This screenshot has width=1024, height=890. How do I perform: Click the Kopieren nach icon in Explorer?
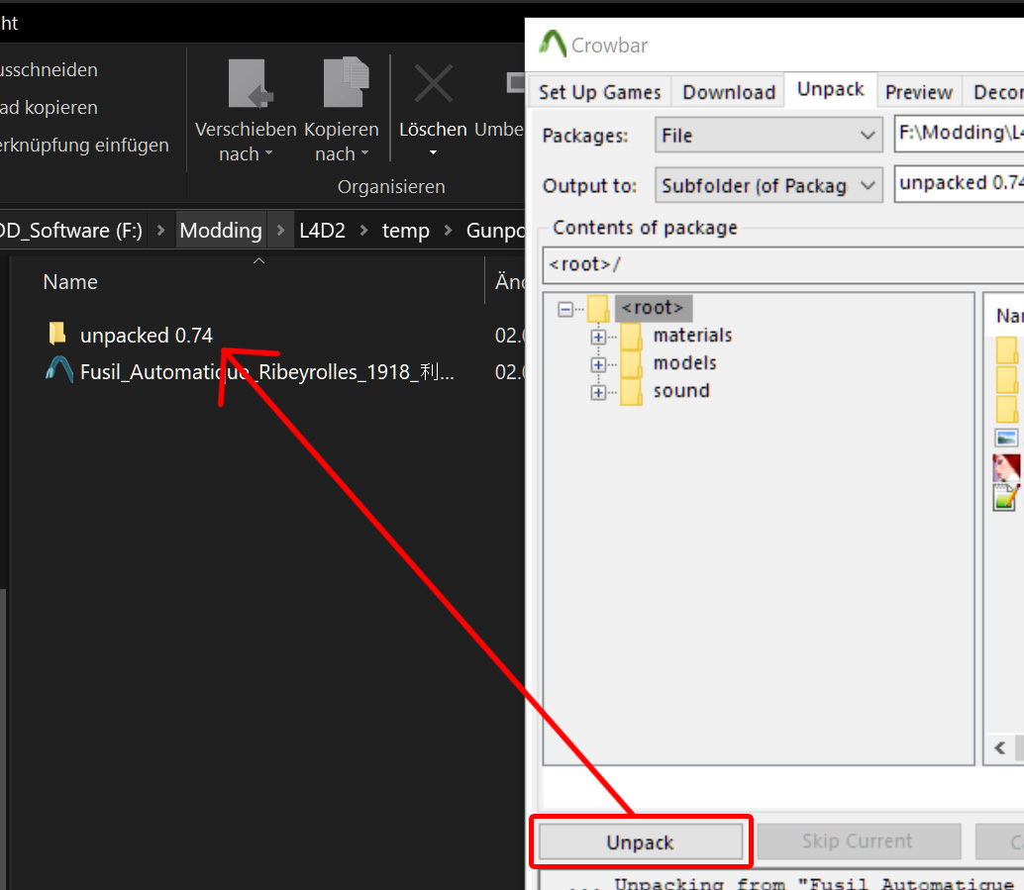345,82
